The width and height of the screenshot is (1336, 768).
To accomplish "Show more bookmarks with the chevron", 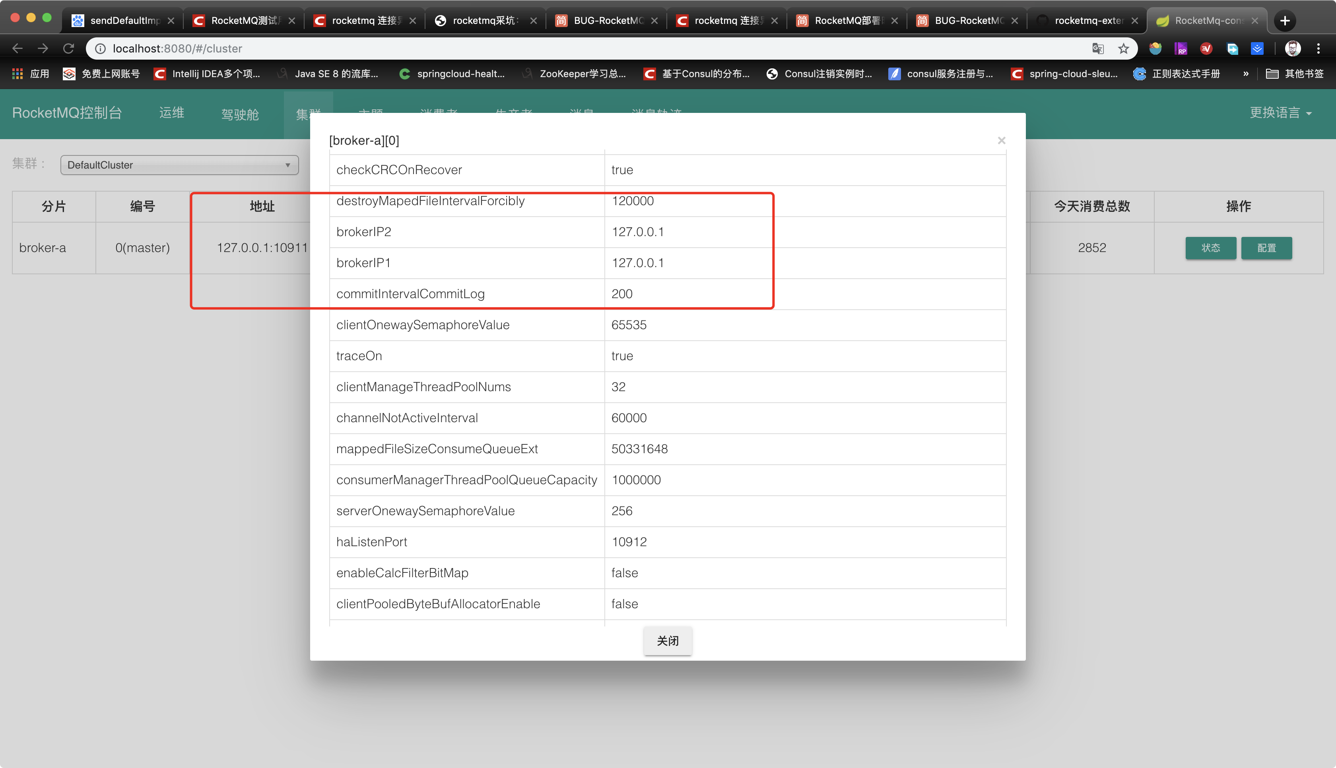I will coord(1246,74).
